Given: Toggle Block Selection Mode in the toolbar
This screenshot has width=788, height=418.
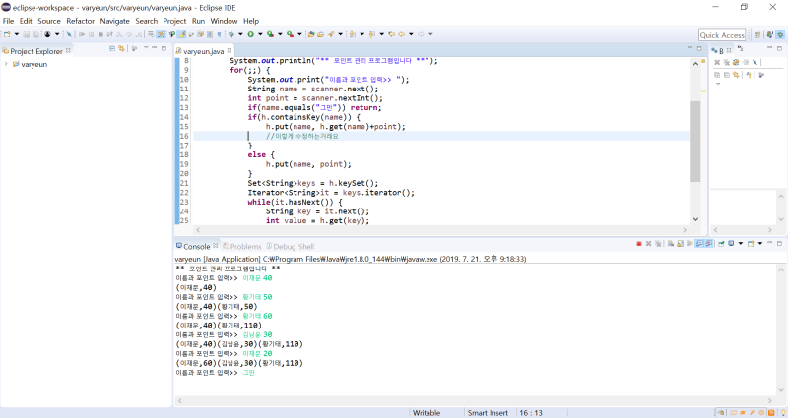Looking at the screenshot, I should pos(210,34).
